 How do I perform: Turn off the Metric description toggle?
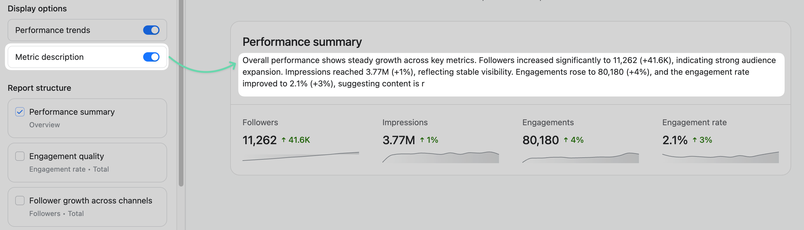click(x=151, y=57)
